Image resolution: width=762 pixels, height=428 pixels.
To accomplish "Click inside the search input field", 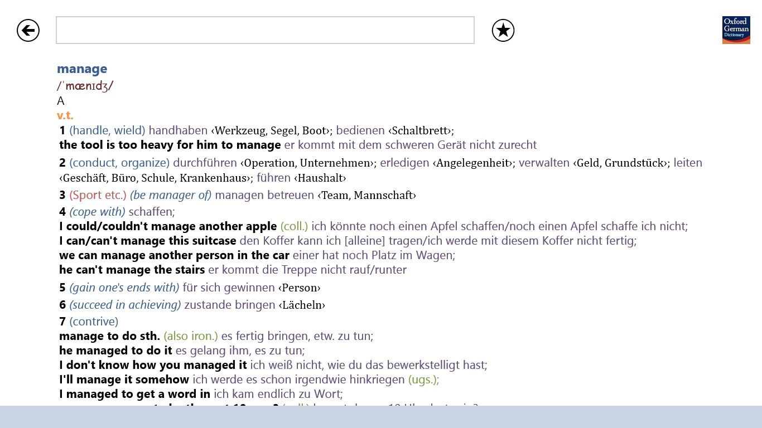I will click(264, 30).
